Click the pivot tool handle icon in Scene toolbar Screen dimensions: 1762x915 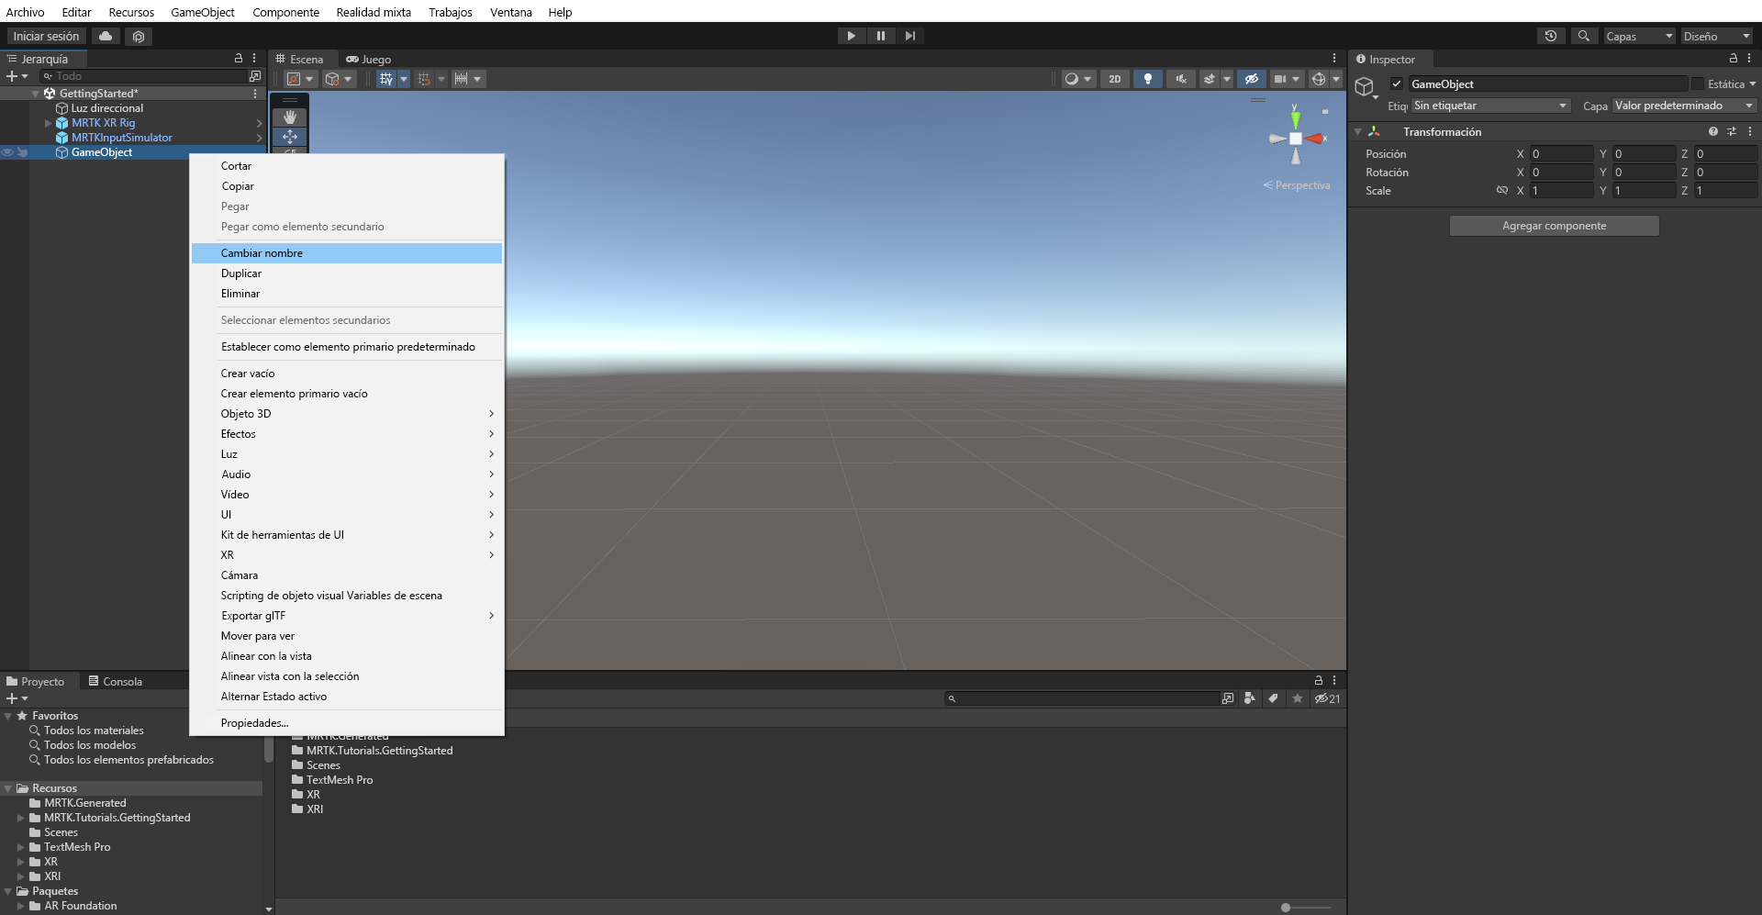tap(294, 79)
